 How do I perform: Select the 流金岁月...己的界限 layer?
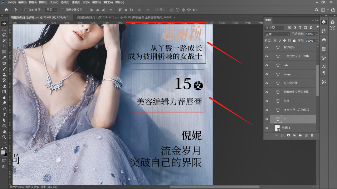tap(293, 110)
